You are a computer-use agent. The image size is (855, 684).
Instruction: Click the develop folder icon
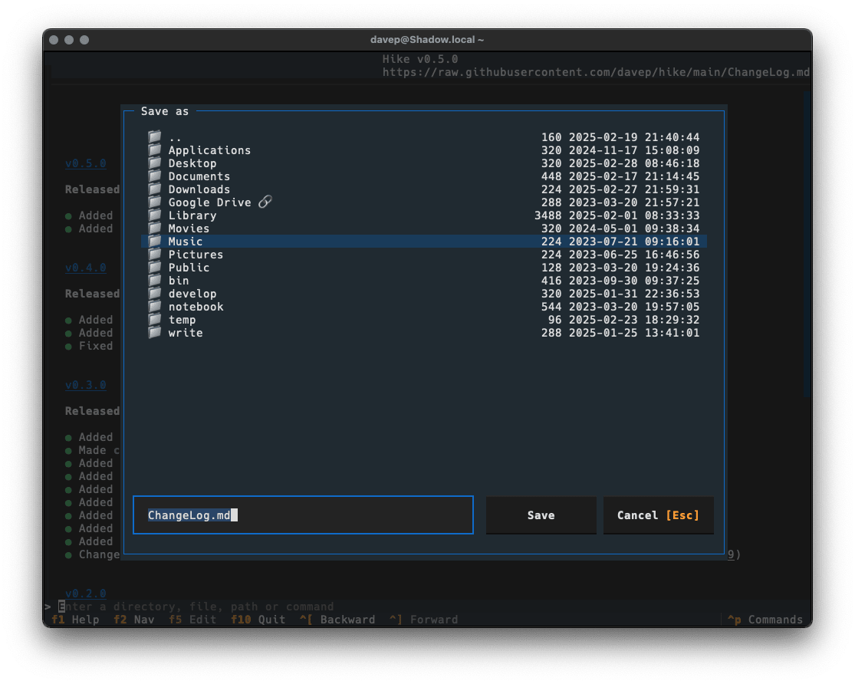(155, 294)
